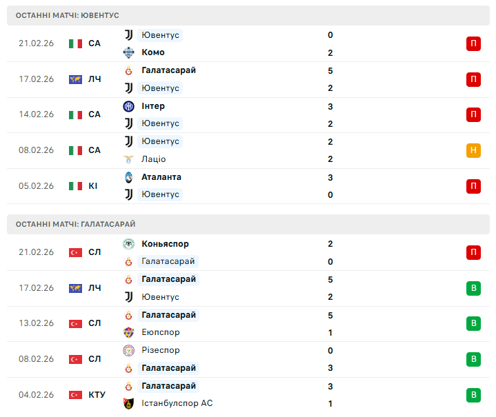The image size is (496, 417).
Task: Click the Atalanta team logo
Action: click(128, 177)
